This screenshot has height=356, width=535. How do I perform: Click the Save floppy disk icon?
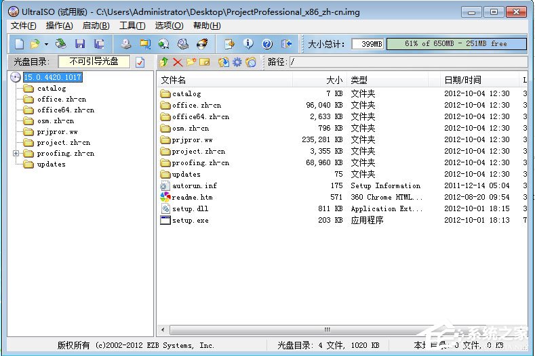(80, 44)
